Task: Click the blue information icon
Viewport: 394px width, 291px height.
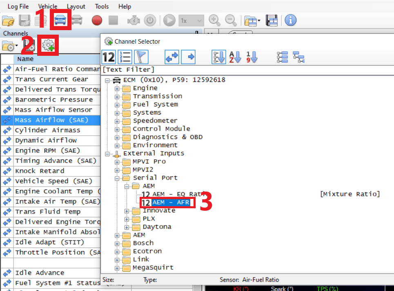Action: pos(290,20)
